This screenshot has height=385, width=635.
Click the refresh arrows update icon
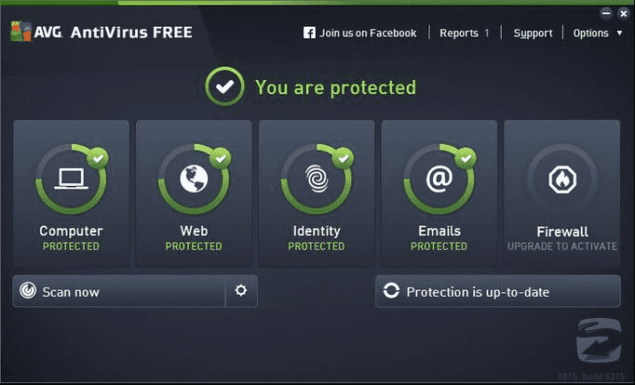click(x=391, y=290)
